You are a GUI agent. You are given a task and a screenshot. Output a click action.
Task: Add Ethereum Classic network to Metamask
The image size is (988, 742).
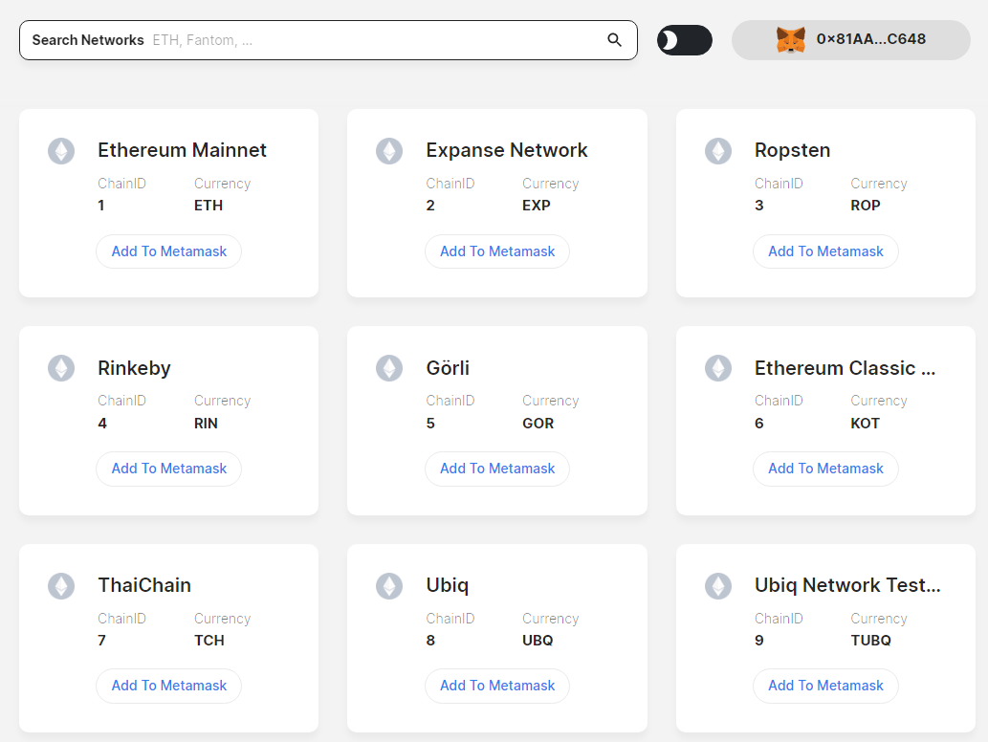point(825,469)
